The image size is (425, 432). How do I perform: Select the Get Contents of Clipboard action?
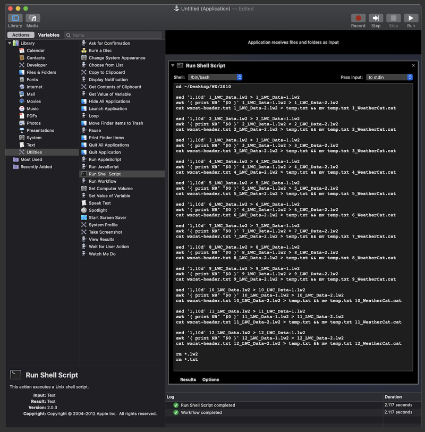click(115, 87)
